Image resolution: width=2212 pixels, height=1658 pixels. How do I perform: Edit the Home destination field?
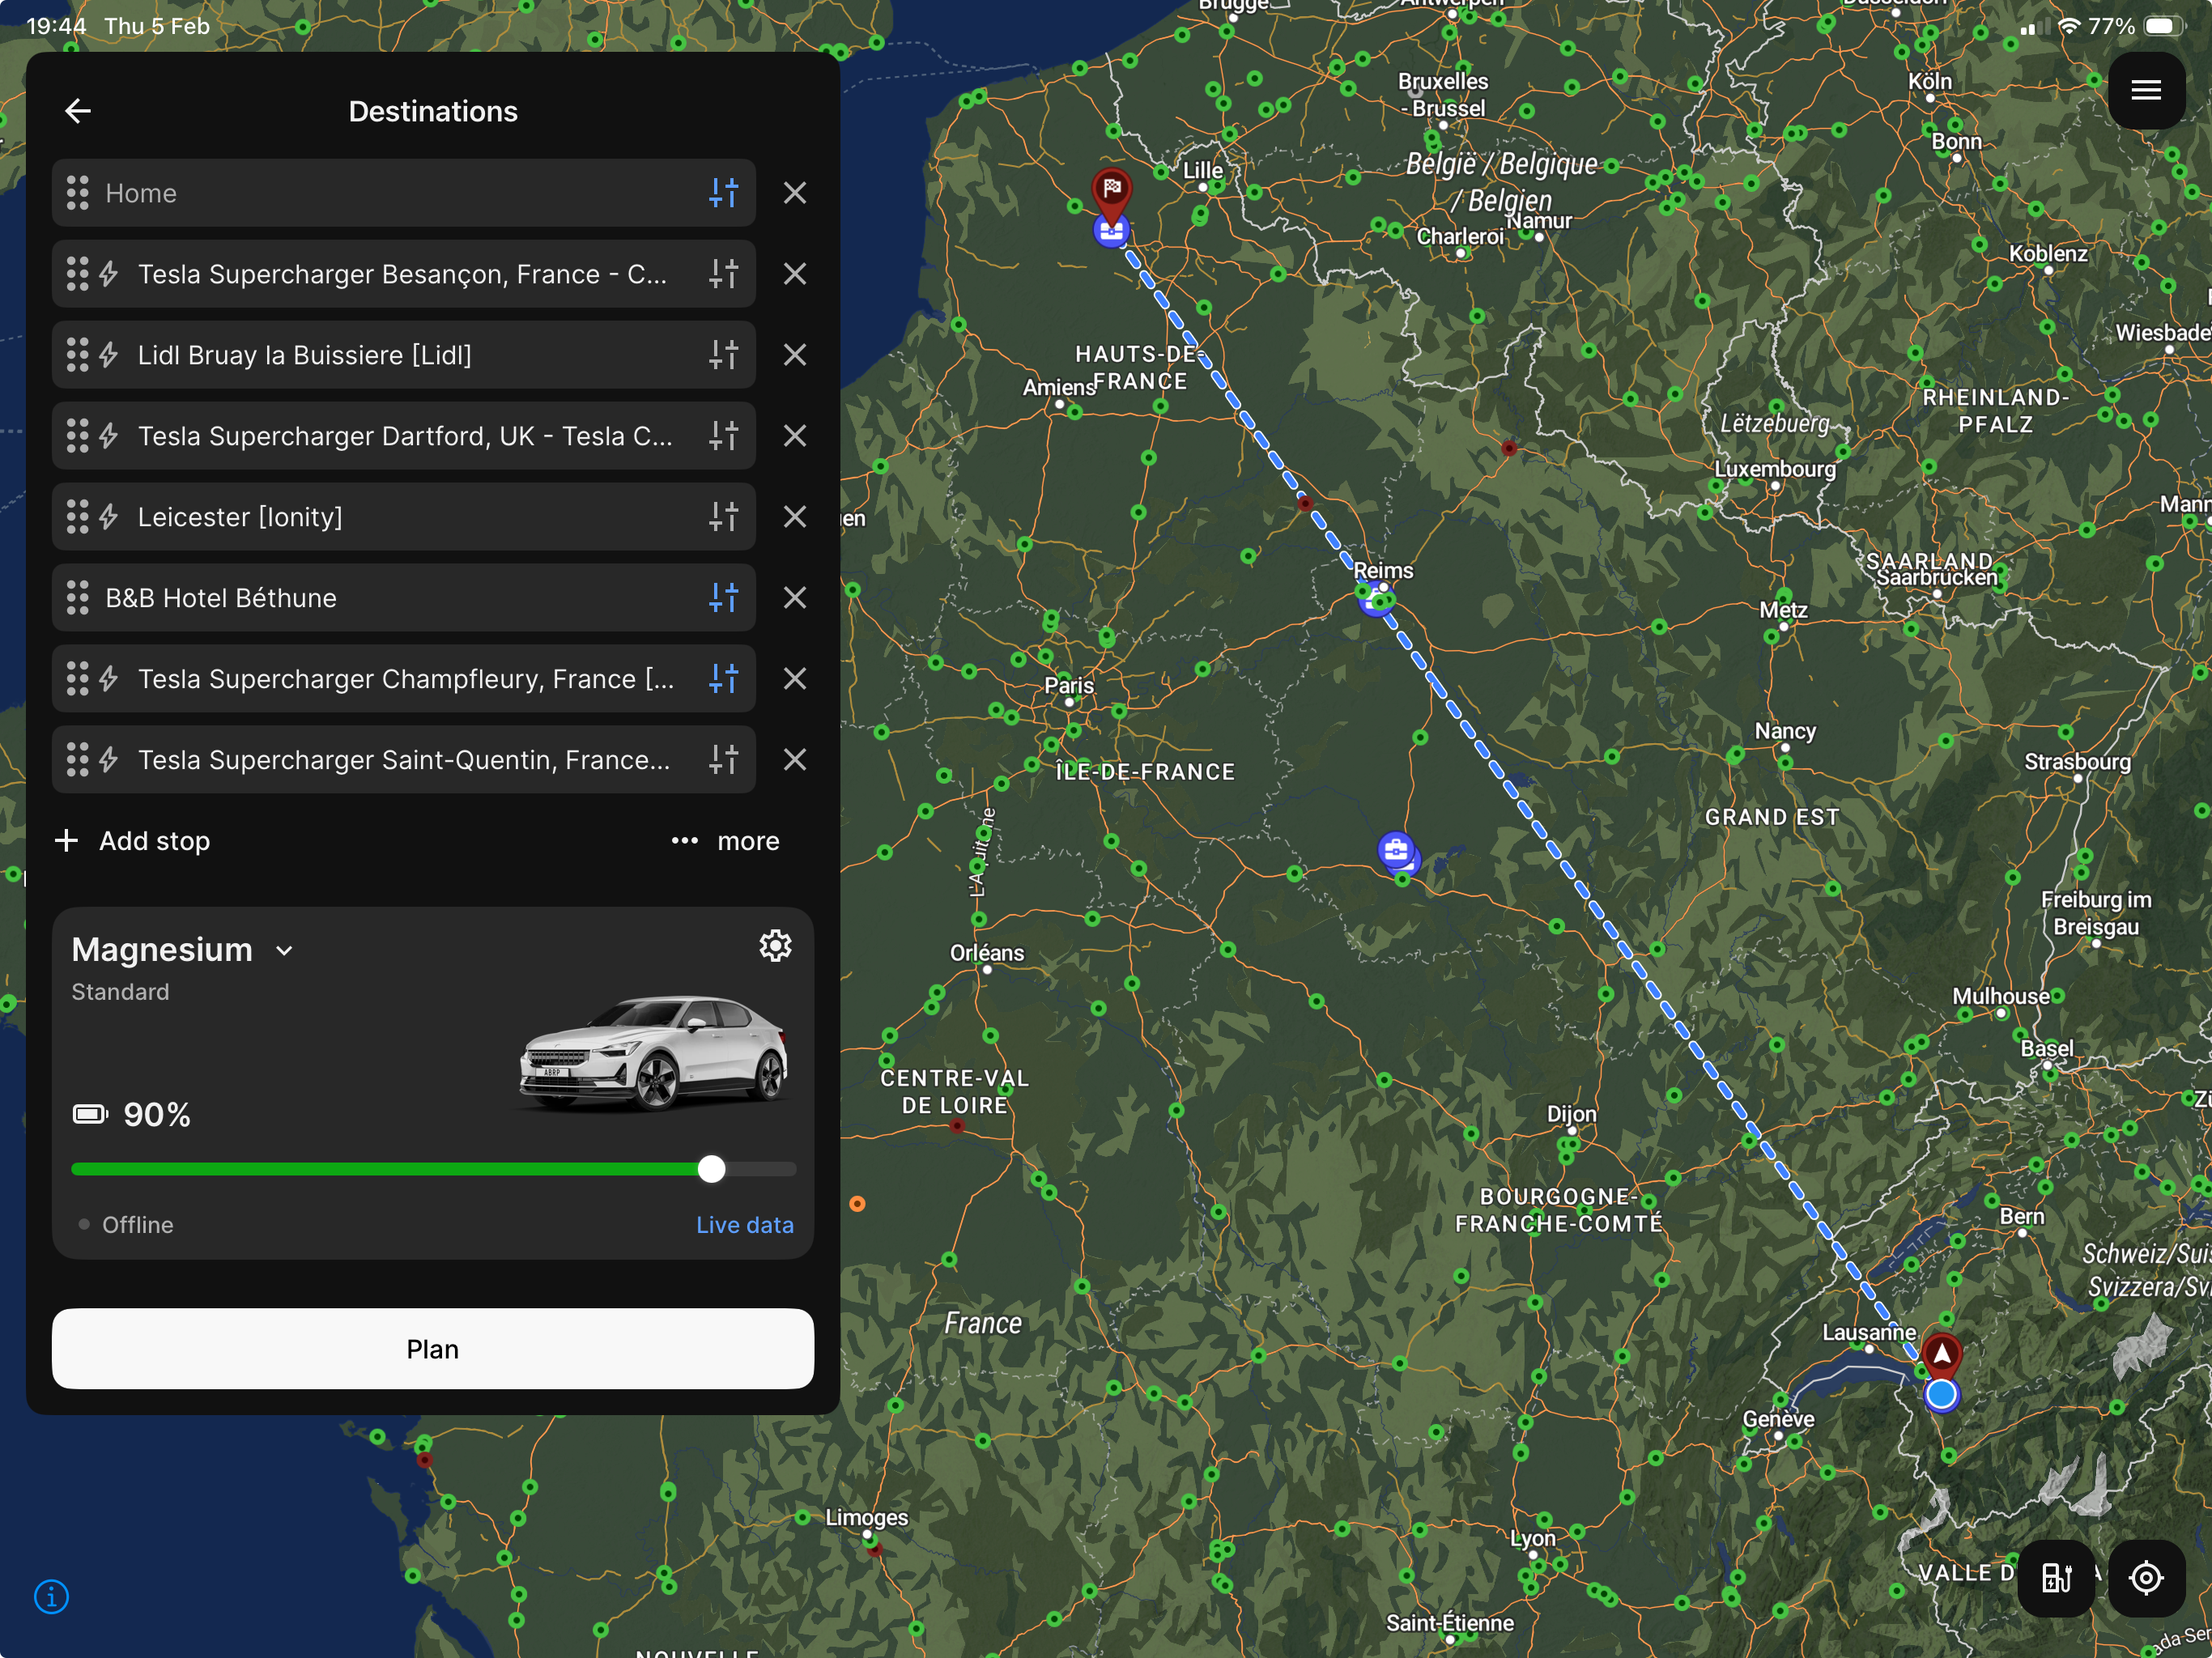[x=404, y=193]
